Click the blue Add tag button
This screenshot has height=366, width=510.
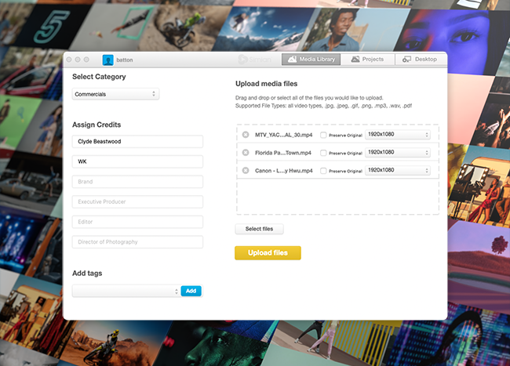pos(191,291)
